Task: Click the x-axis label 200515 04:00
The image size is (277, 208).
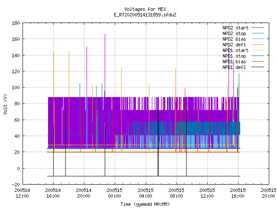Action: point(145,193)
